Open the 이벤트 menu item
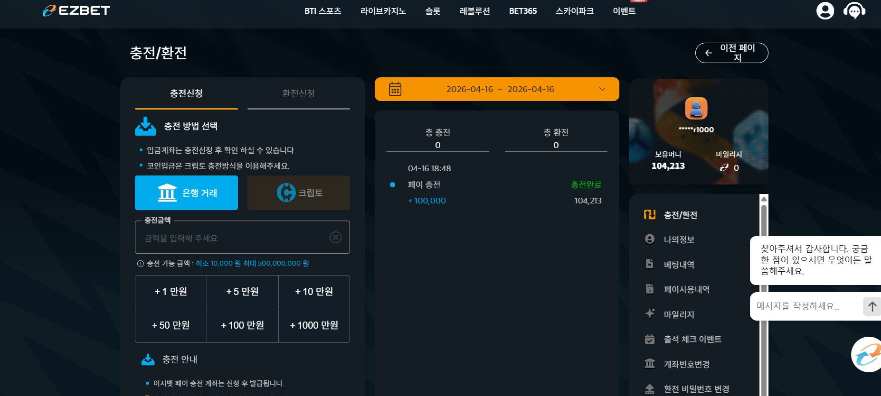881x396 pixels. 624,11
